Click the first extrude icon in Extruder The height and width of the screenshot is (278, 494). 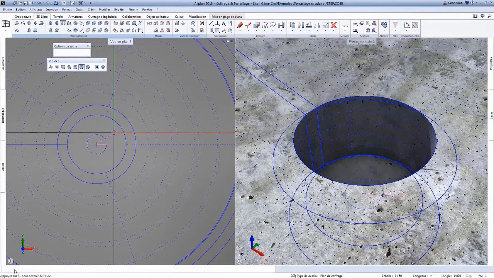pos(51,67)
